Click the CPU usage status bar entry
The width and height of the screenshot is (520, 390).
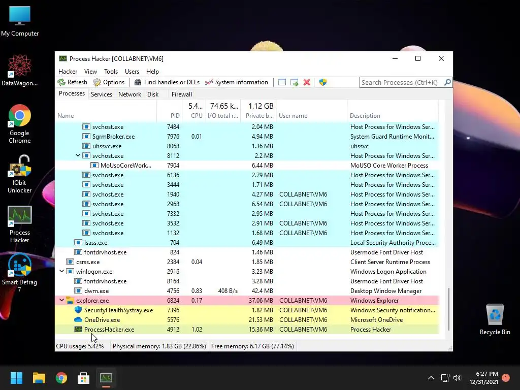(80, 346)
